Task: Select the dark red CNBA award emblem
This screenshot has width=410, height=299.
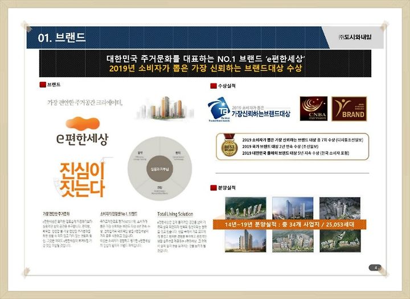Action: [x=314, y=109]
